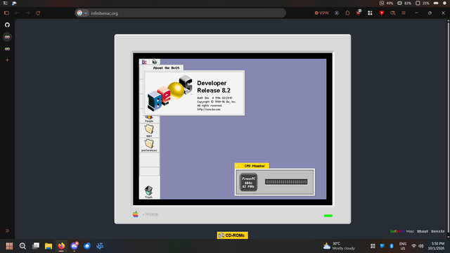The image size is (450, 253).
Task: Open File Explorer from the taskbar
Action: pyautogui.click(x=49, y=246)
